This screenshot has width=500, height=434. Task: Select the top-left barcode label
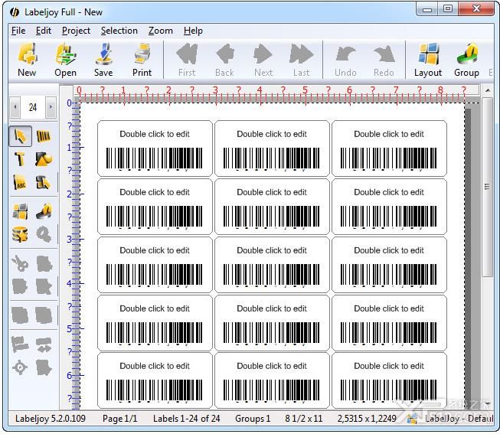pyautogui.click(x=155, y=148)
